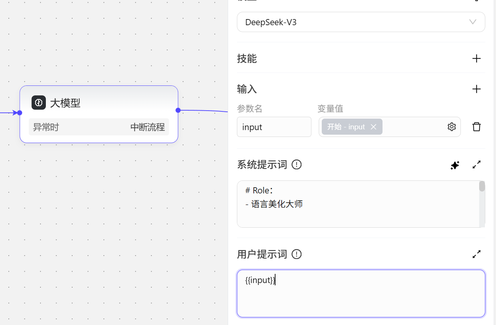Remove the 开始 - input variable tag
The width and height of the screenshot is (496, 325).
tap(374, 127)
